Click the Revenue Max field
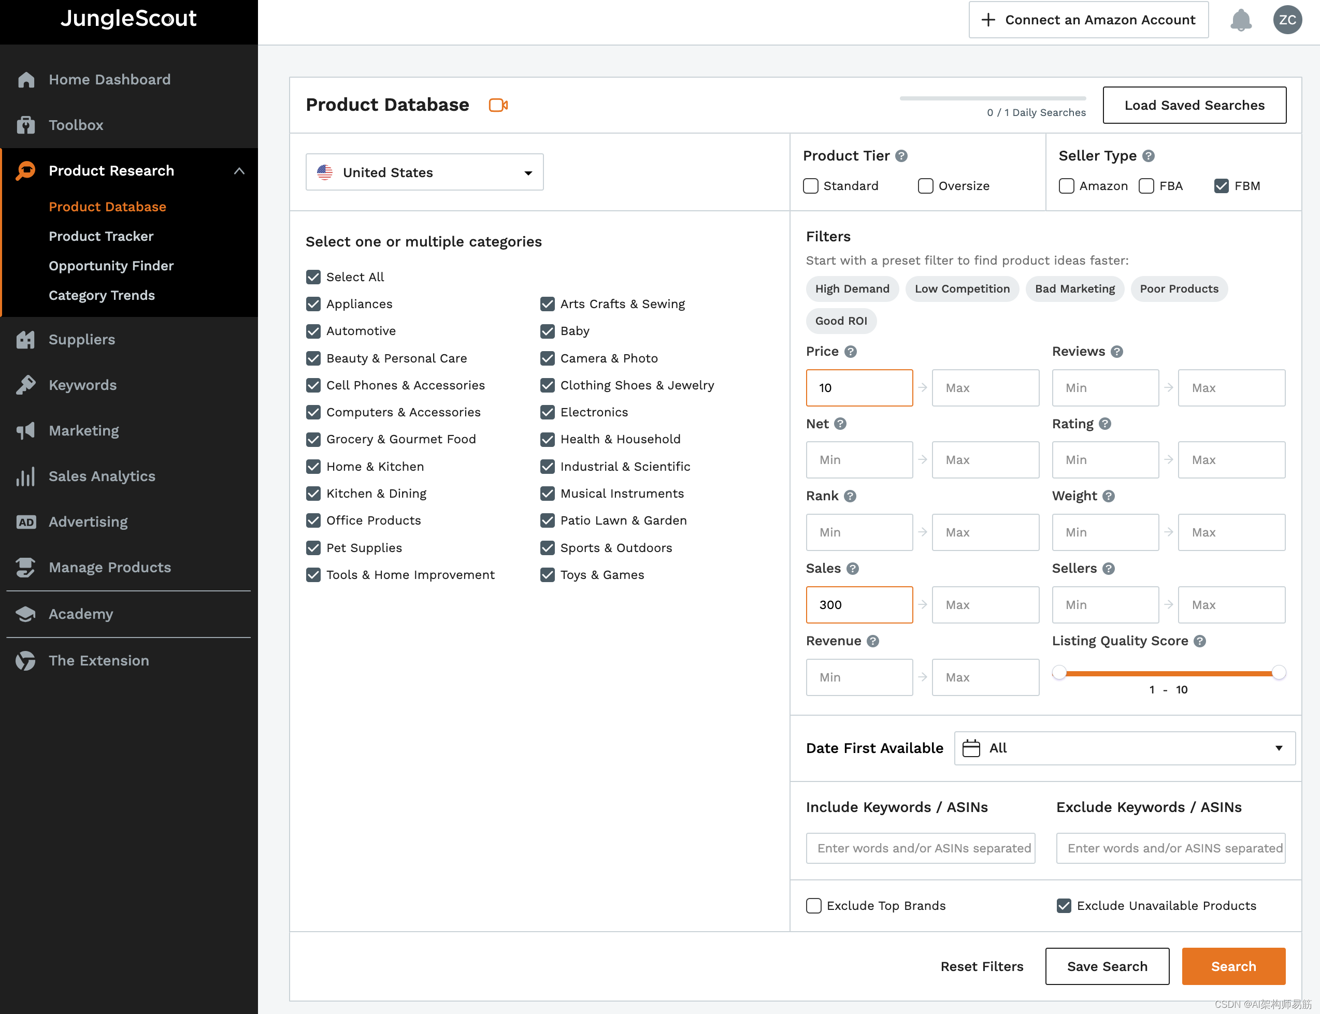 985,677
